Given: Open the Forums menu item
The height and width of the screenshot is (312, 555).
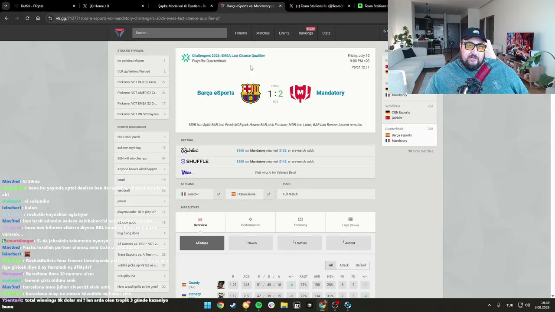Looking at the screenshot, I should pyautogui.click(x=241, y=33).
